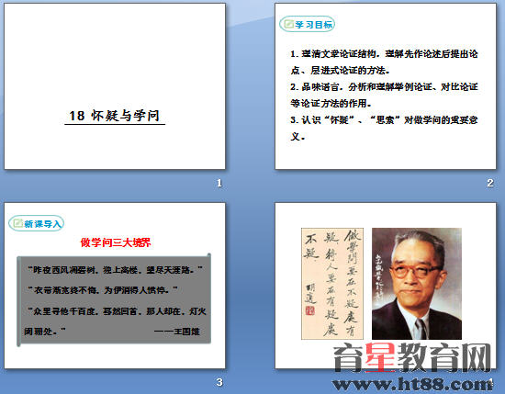The height and width of the screenshot is (394, 505).
Task: Select slide 4 with the portrait photo
Action: click(x=386, y=286)
